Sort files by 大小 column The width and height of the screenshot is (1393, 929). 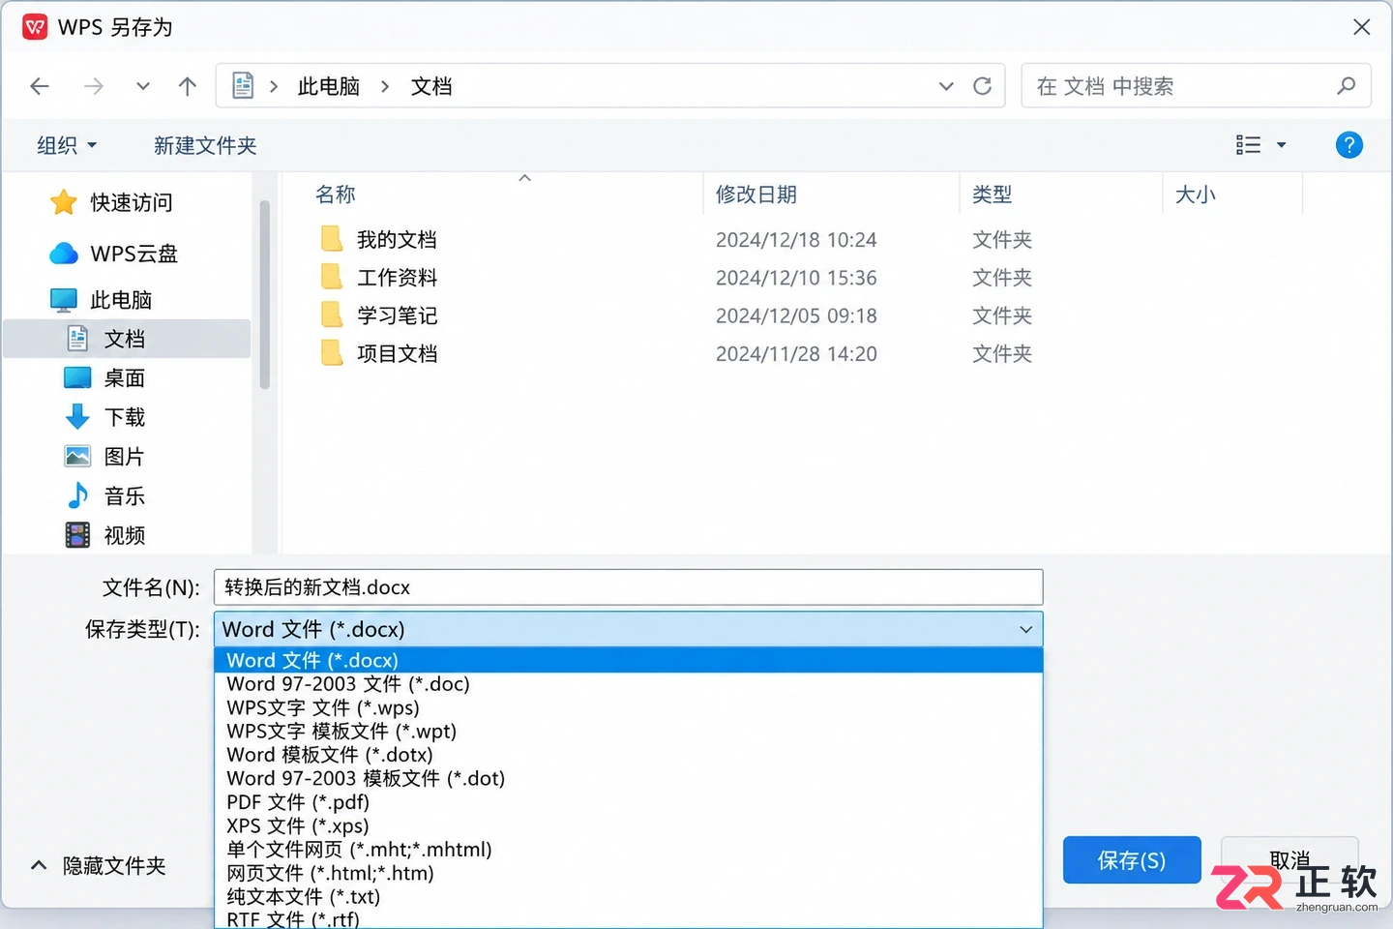tap(1196, 195)
